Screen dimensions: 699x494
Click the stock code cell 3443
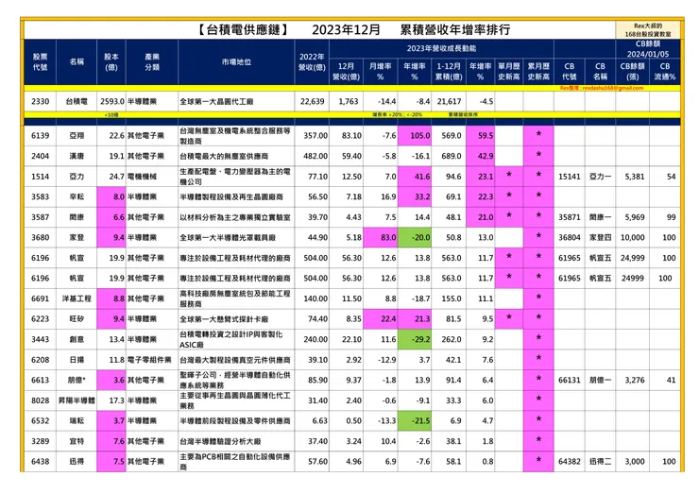(x=40, y=339)
